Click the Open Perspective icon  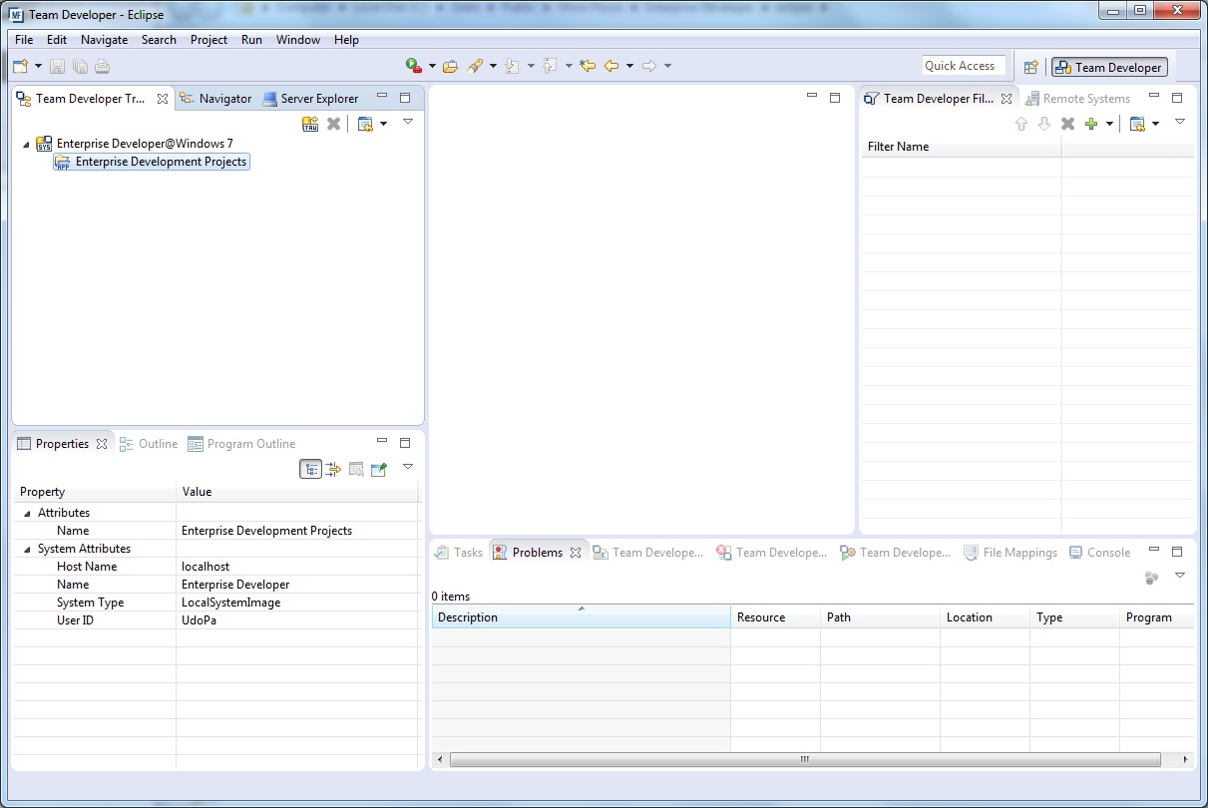tap(1031, 67)
